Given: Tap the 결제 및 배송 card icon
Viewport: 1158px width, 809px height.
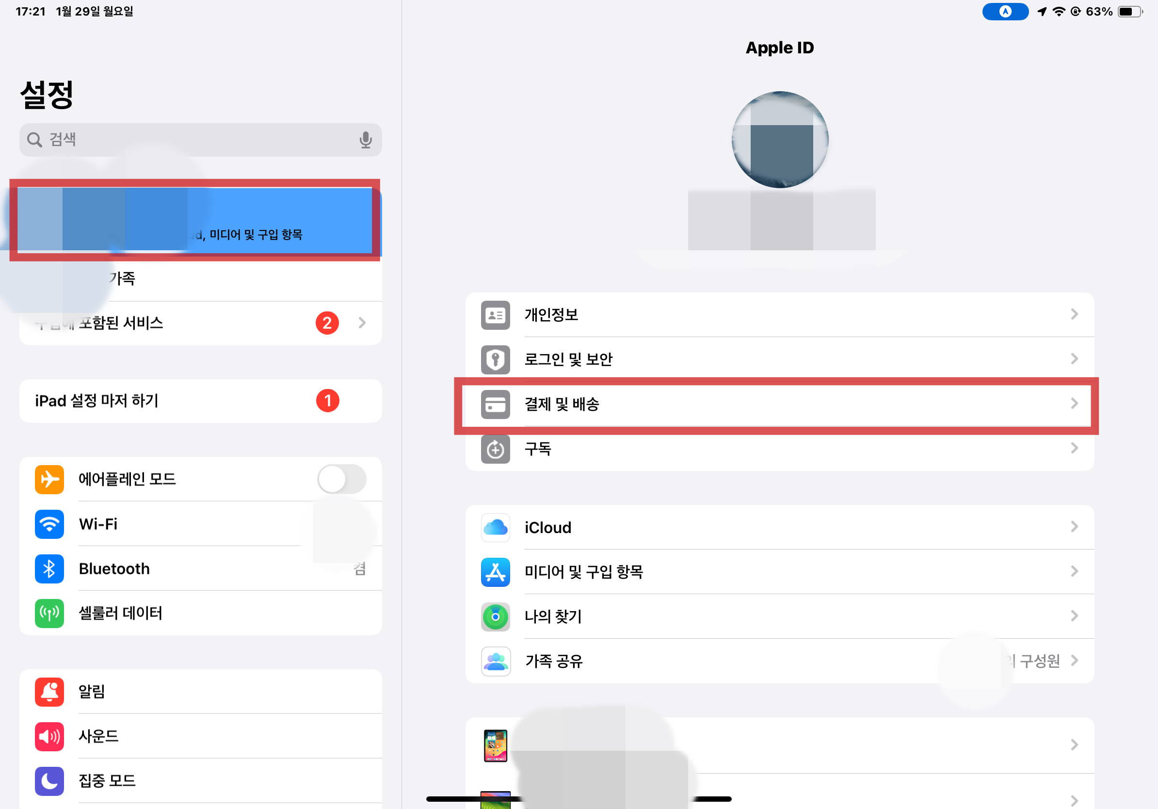Looking at the screenshot, I should 495,404.
